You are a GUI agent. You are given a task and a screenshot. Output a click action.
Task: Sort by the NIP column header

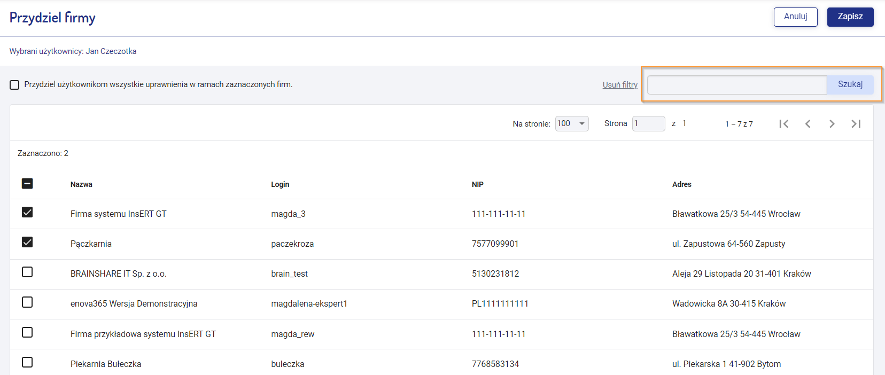478,184
